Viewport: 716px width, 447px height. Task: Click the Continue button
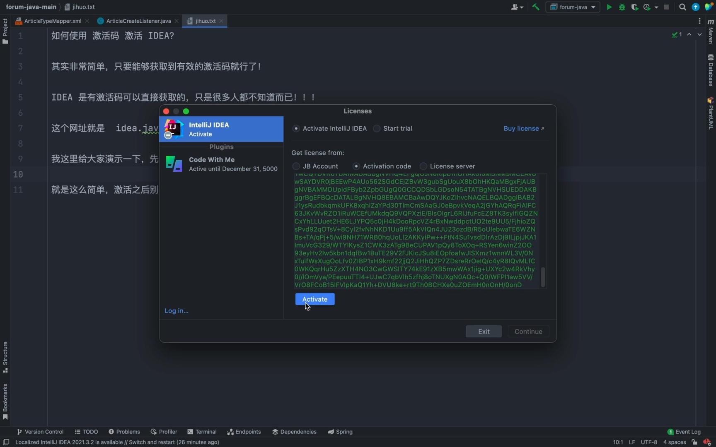528,332
